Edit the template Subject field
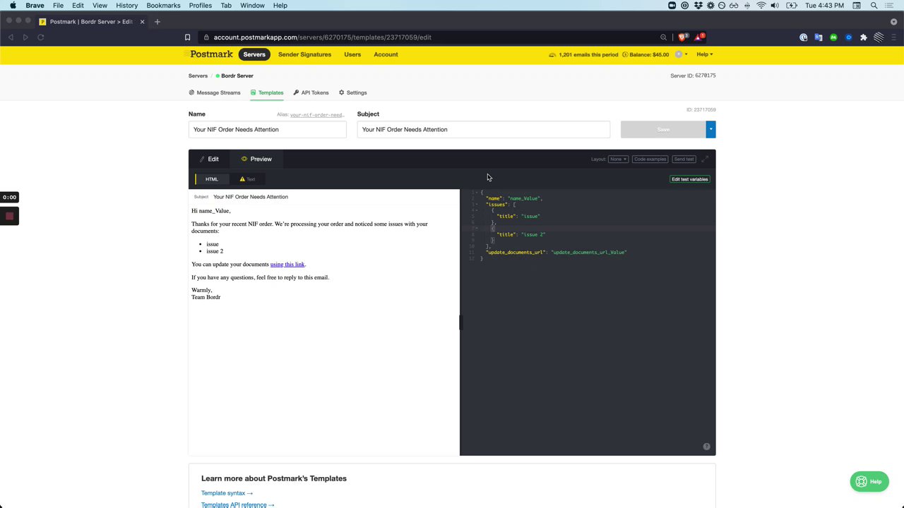The image size is (904, 508). coord(484,129)
